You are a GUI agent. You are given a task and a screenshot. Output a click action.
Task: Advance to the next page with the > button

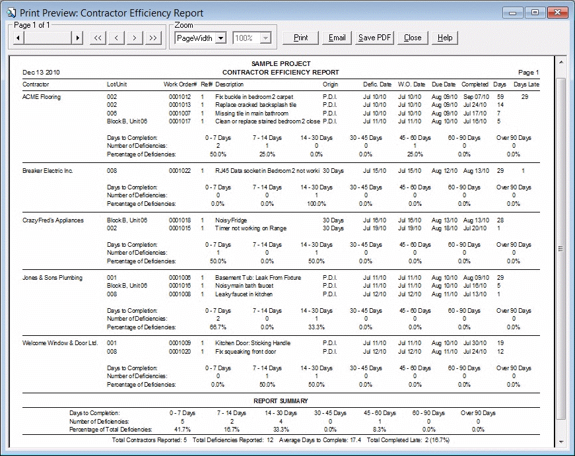(135, 38)
